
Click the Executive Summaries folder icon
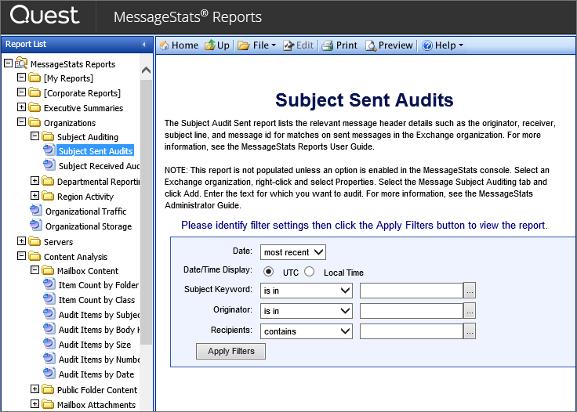(34, 107)
